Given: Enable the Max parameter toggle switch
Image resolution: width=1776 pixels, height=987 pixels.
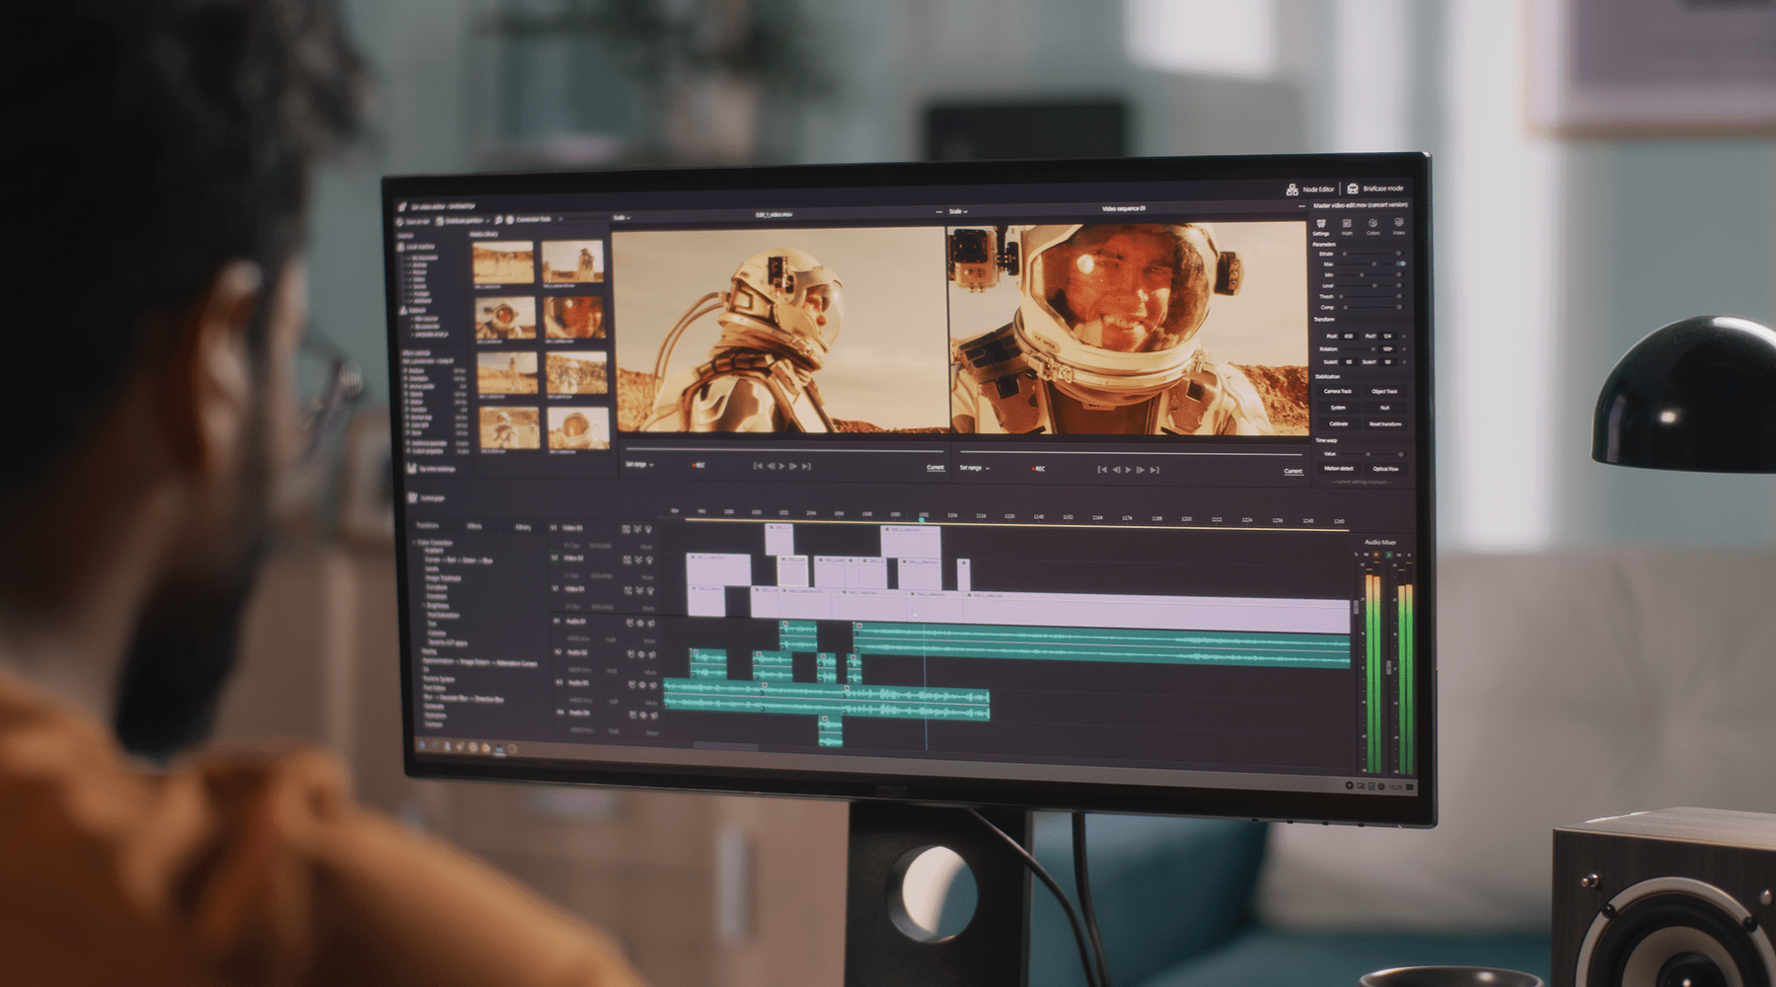Looking at the screenshot, I should (x=1401, y=266).
